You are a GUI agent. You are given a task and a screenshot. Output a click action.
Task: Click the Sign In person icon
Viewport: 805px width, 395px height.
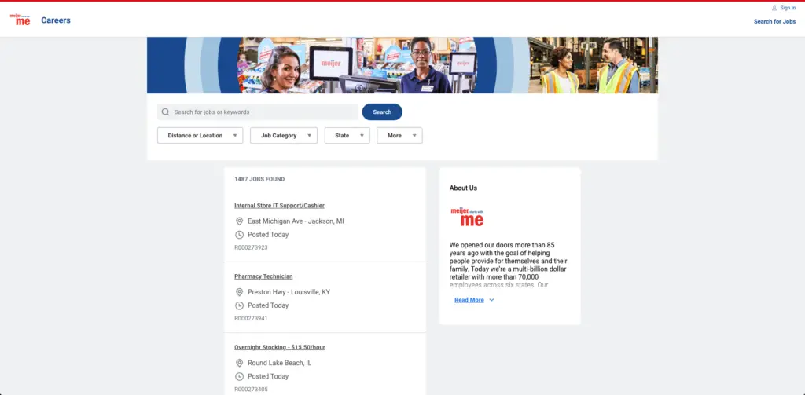[774, 8]
